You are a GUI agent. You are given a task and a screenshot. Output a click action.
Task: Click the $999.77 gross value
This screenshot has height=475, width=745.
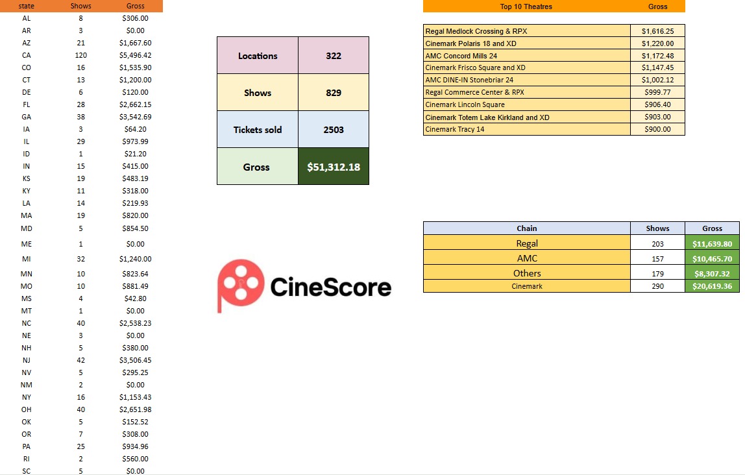tap(657, 92)
